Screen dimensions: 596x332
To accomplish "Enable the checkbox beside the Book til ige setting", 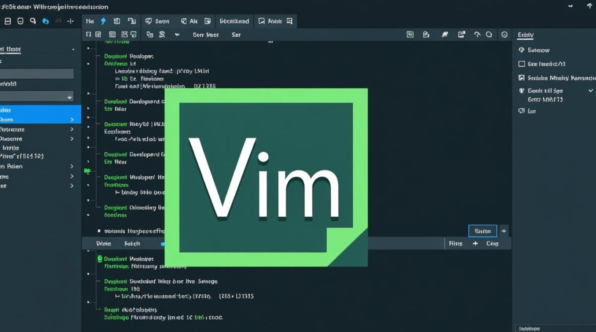I will pyautogui.click(x=521, y=90).
